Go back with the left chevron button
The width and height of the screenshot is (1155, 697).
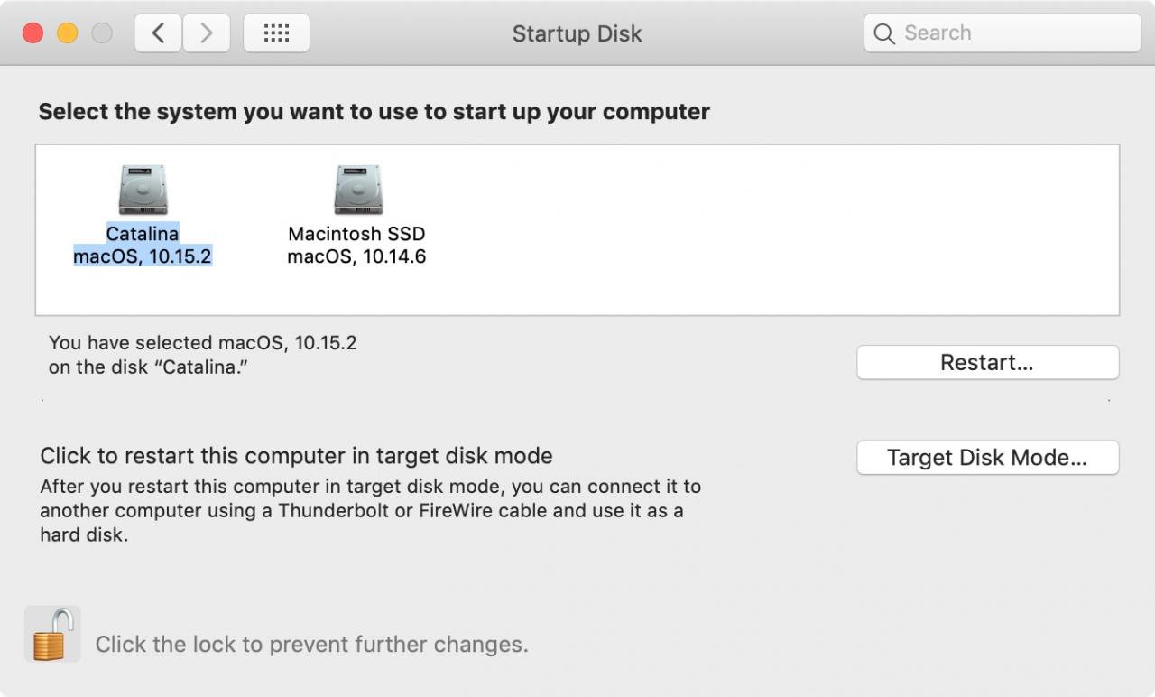pyautogui.click(x=158, y=33)
